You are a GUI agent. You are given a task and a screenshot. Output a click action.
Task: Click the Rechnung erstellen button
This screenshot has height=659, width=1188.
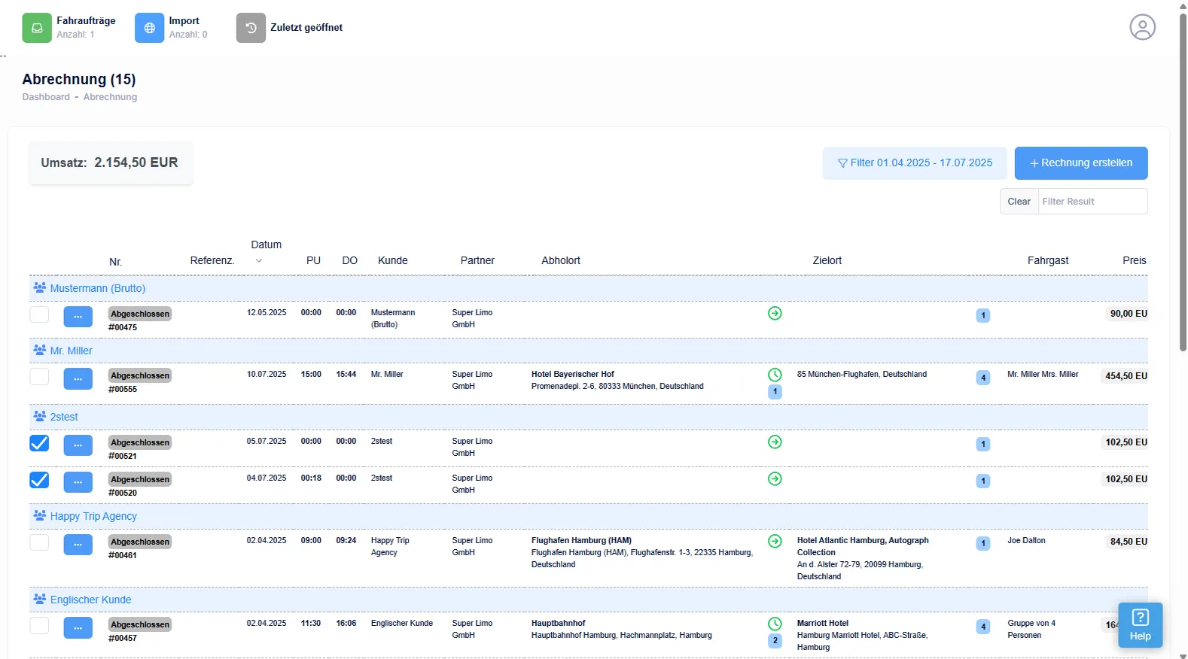[x=1080, y=163]
